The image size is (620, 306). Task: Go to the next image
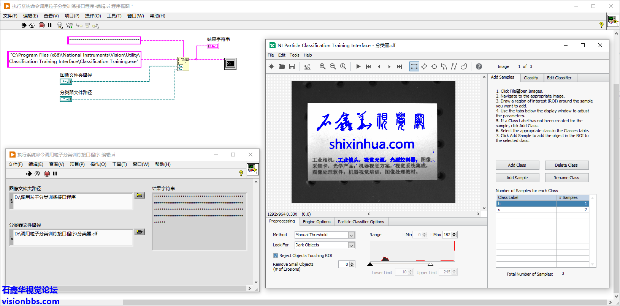tap(389, 66)
